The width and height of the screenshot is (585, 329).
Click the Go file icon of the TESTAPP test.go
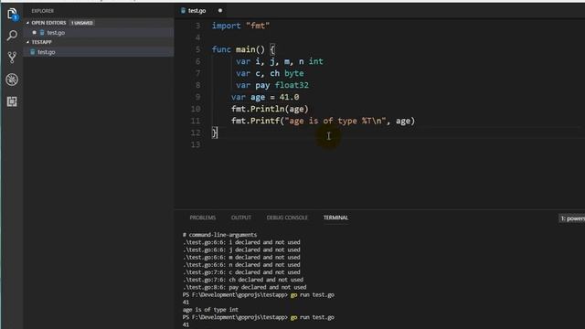tap(33, 52)
